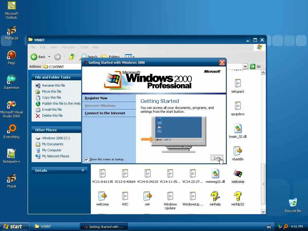Select the VC14-0-24210 file icon
The height and width of the screenshot is (231, 308).
click(x=147, y=176)
